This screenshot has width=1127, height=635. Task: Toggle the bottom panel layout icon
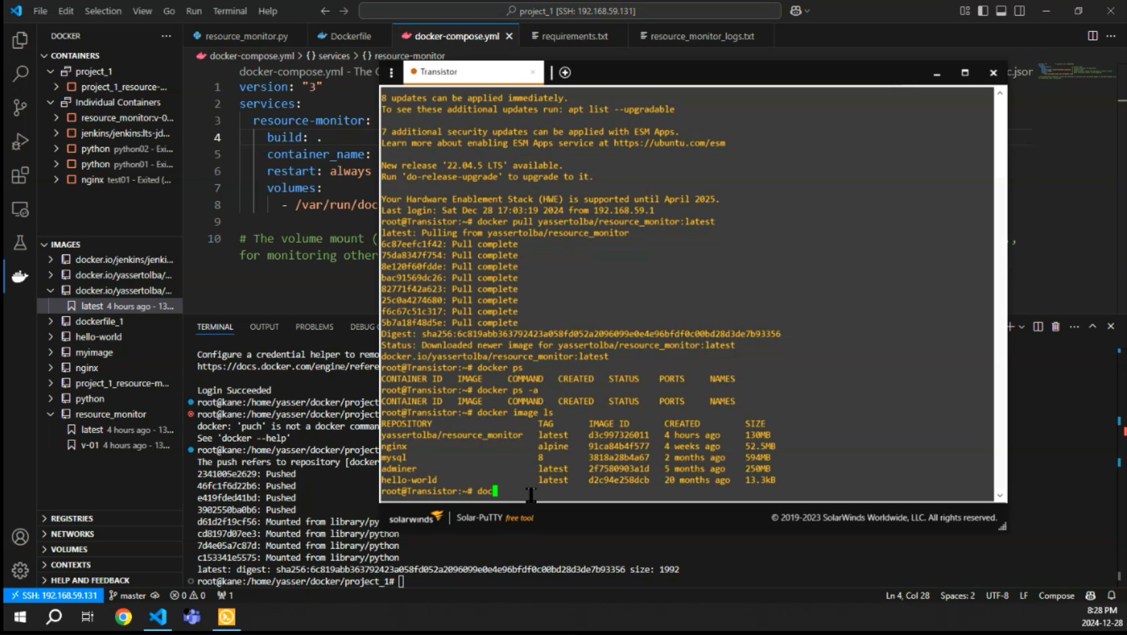coord(1001,11)
